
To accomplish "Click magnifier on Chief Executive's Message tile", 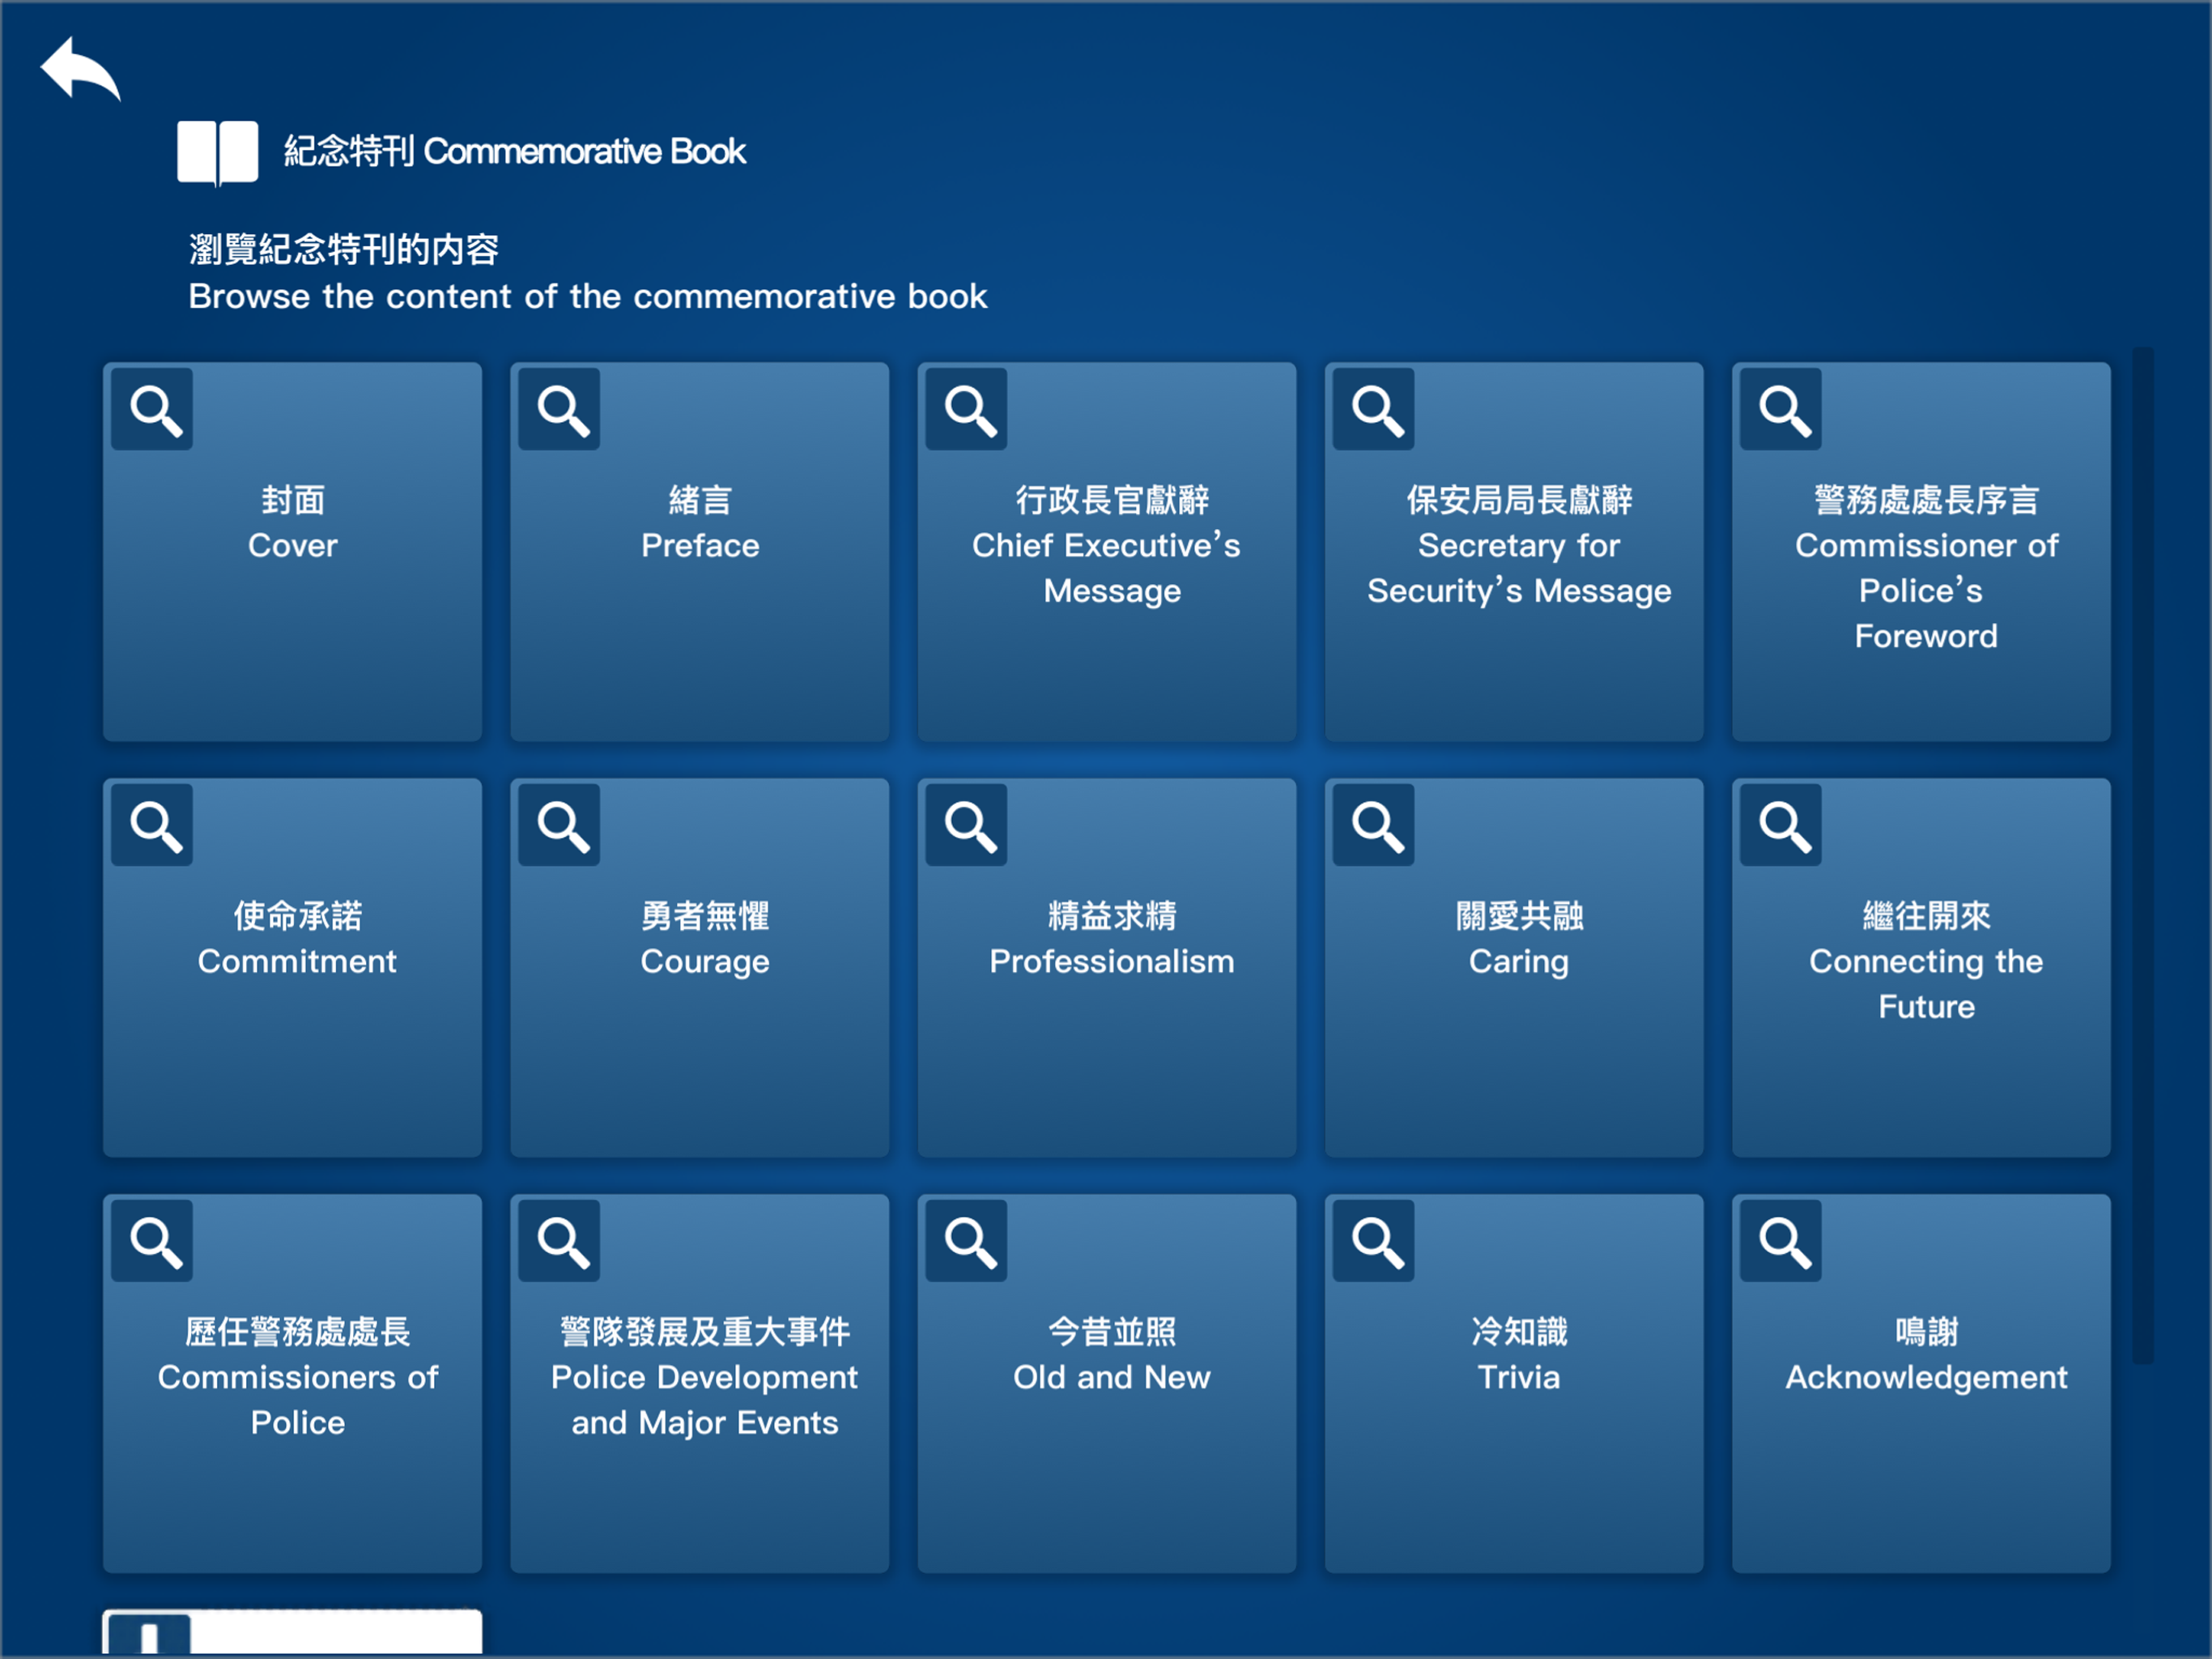I will click(966, 409).
